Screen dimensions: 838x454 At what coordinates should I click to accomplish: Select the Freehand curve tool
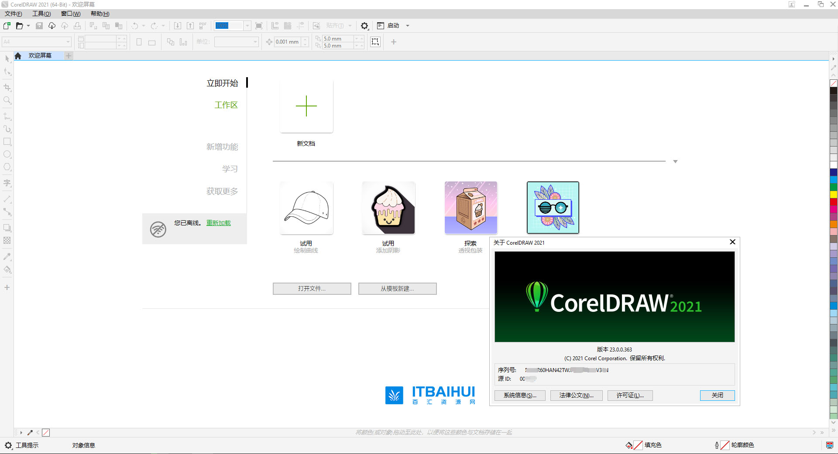7,116
